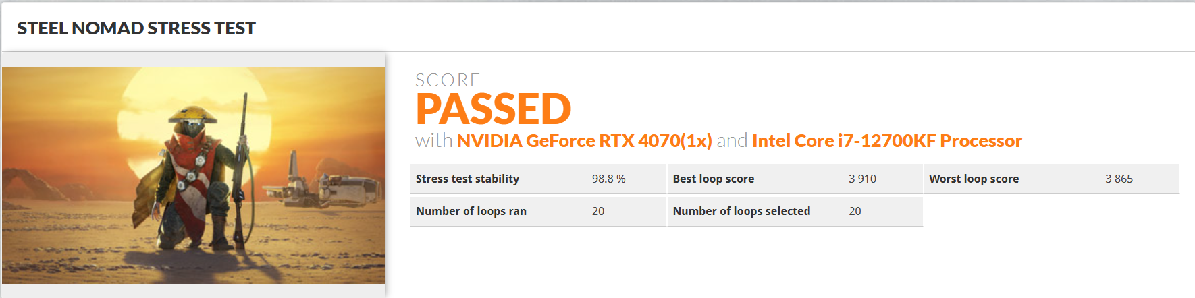This screenshot has height=298, width=1195.
Task: Click the word "with" before NVIDIA
Action: pyautogui.click(x=433, y=141)
